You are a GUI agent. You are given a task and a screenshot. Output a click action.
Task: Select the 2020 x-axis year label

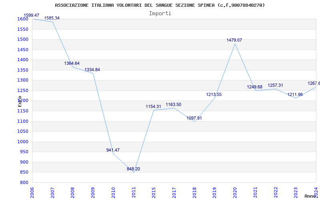(x=235, y=193)
